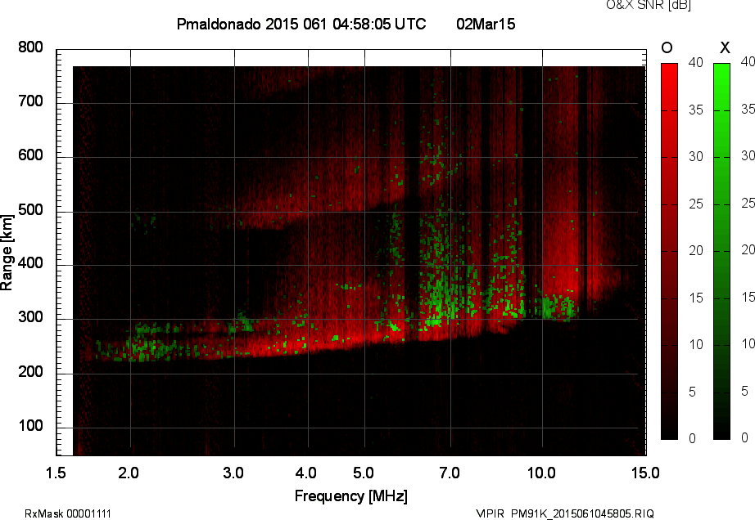The width and height of the screenshot is (755, 520).
Task: Click the 4.0 frequency tick label
Action: 305,473
